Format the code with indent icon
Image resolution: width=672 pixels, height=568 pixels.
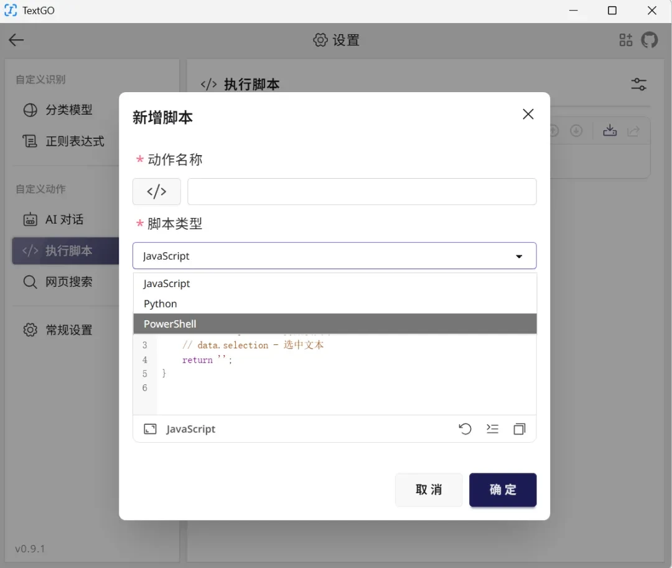[492, 429]
